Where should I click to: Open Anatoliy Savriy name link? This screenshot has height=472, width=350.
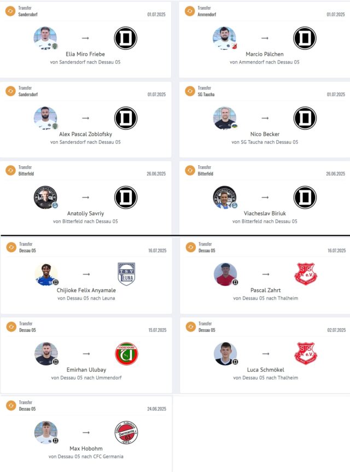tap(85, 213)
